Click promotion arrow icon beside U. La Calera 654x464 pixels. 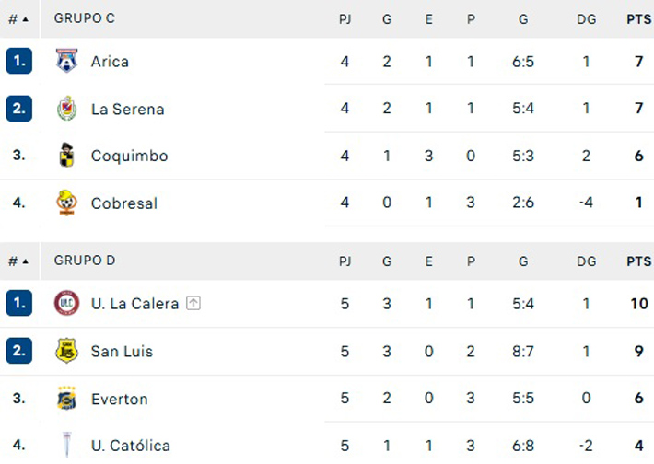193,303
